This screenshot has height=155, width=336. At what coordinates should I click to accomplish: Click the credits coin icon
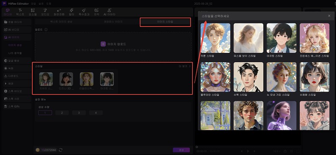point(38,150)
